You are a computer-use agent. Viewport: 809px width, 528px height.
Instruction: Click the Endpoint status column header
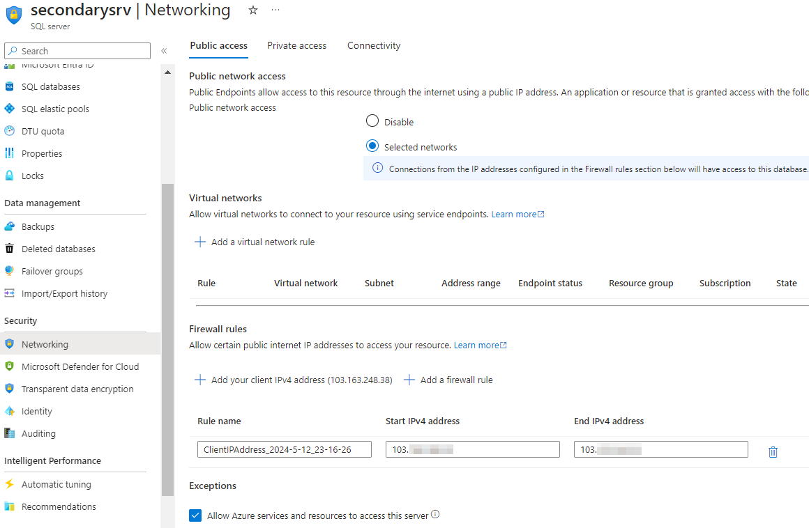click(550, 283)
